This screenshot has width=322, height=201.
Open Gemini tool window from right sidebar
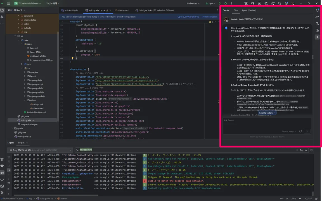[317, 37]
